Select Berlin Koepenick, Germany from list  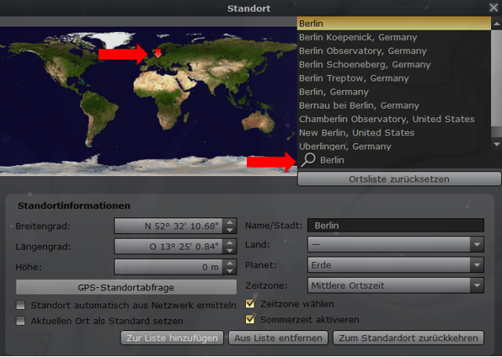click(394, 37)
